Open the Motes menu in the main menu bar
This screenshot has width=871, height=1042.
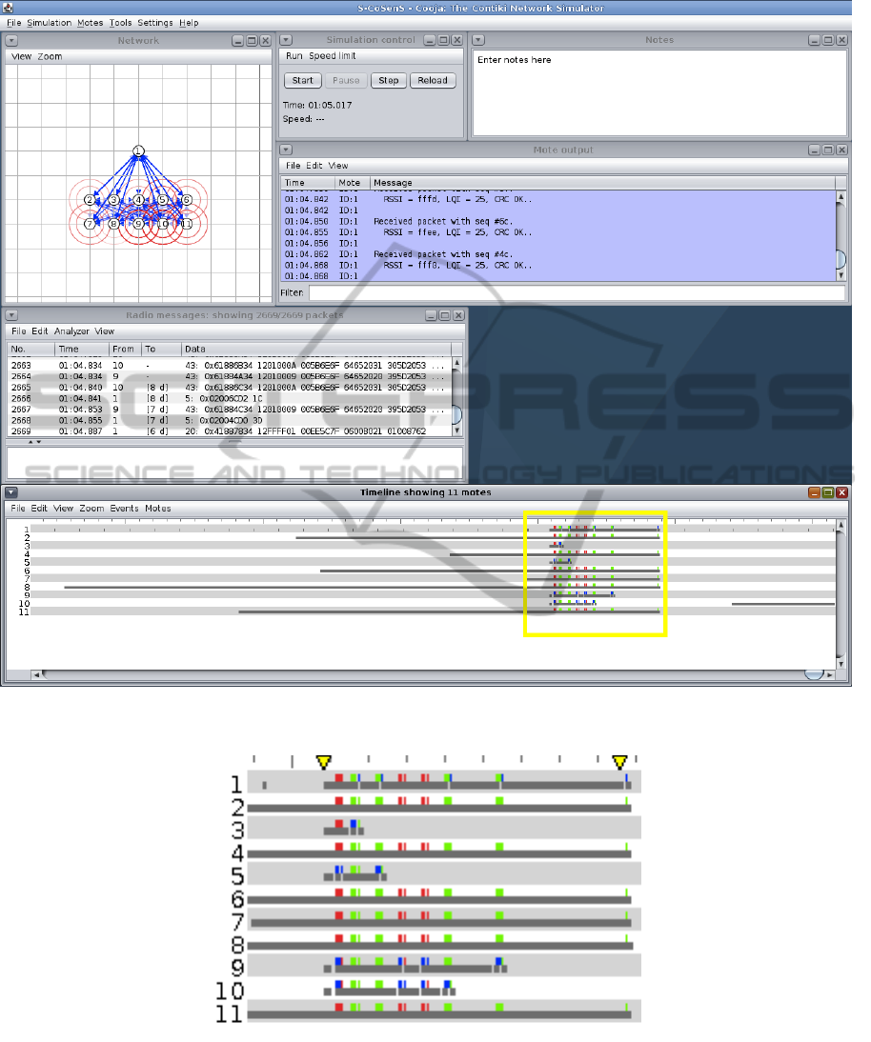point(91,22)
